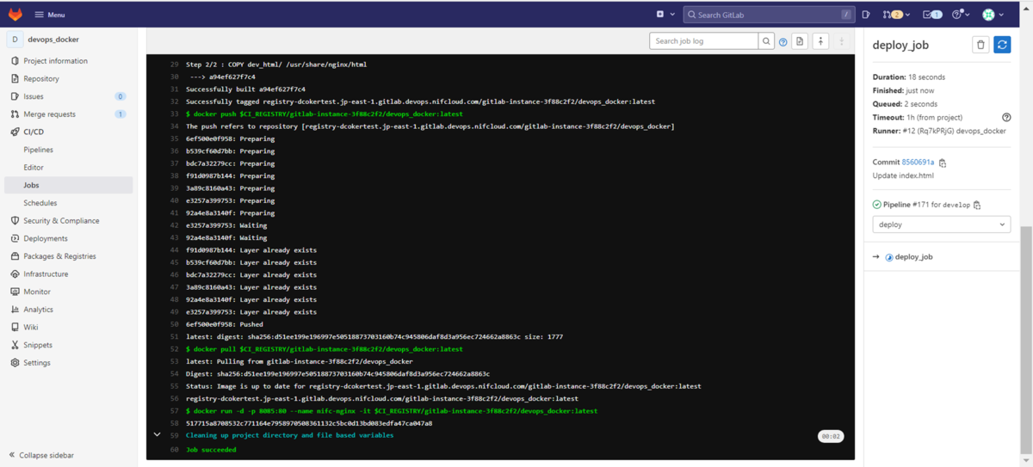The height and width of the screenshot is (467, 1033).
Task: Open Snippets in sidebar
Action: tap(68, 345)
